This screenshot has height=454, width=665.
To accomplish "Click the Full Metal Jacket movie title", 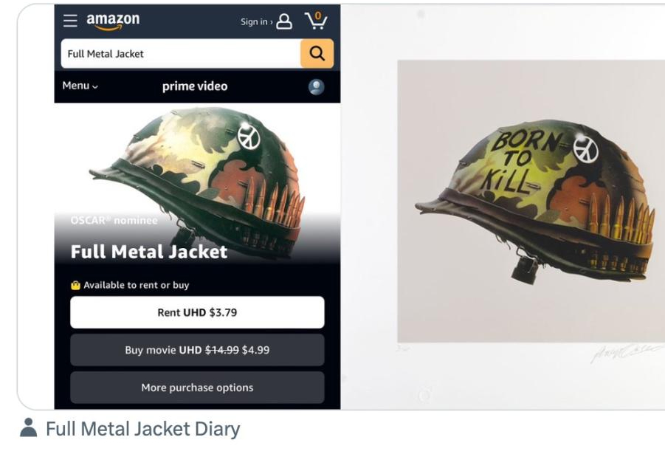I will 149,252.
